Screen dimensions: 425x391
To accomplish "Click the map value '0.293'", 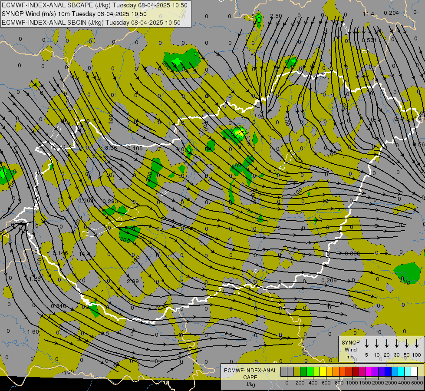I will point(110,201).
